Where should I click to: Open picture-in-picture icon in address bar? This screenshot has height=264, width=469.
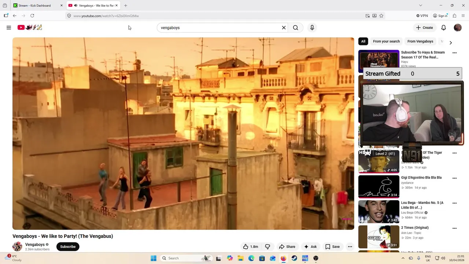368,16
